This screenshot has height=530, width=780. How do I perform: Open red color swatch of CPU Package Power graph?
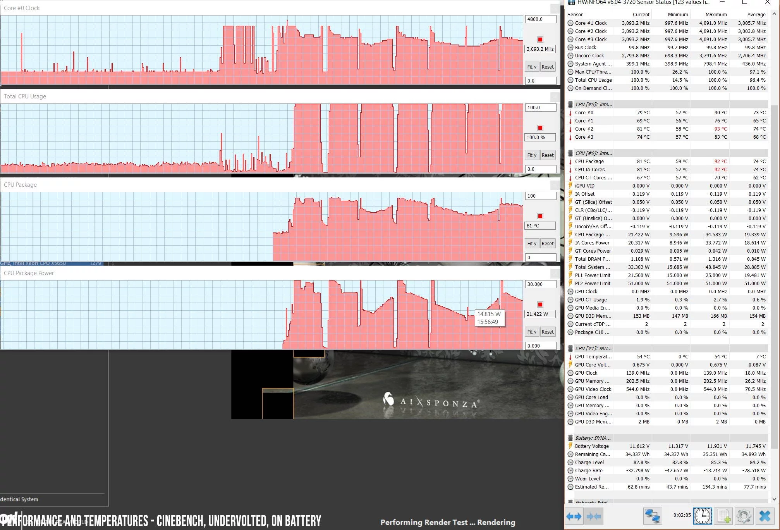coord(540,305)
